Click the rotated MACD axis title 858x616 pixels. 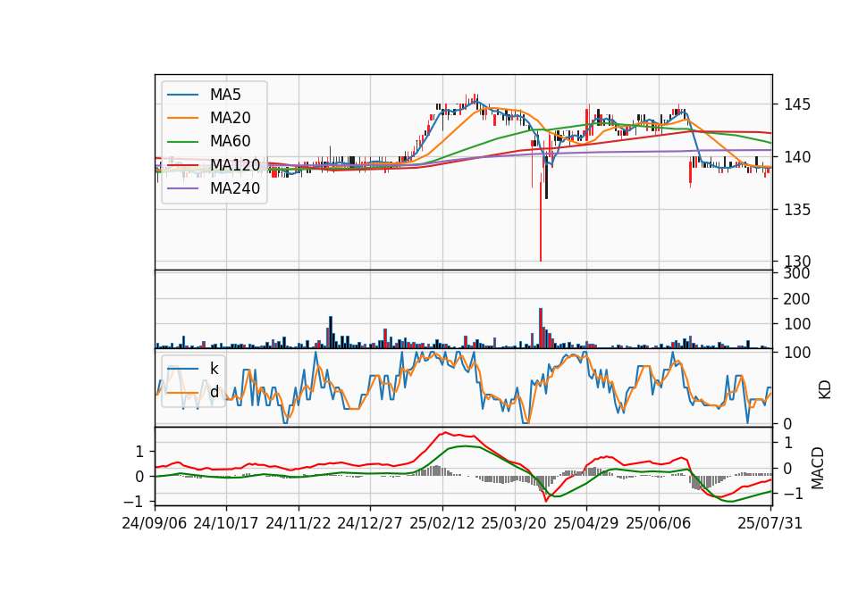tap(818, 468)
